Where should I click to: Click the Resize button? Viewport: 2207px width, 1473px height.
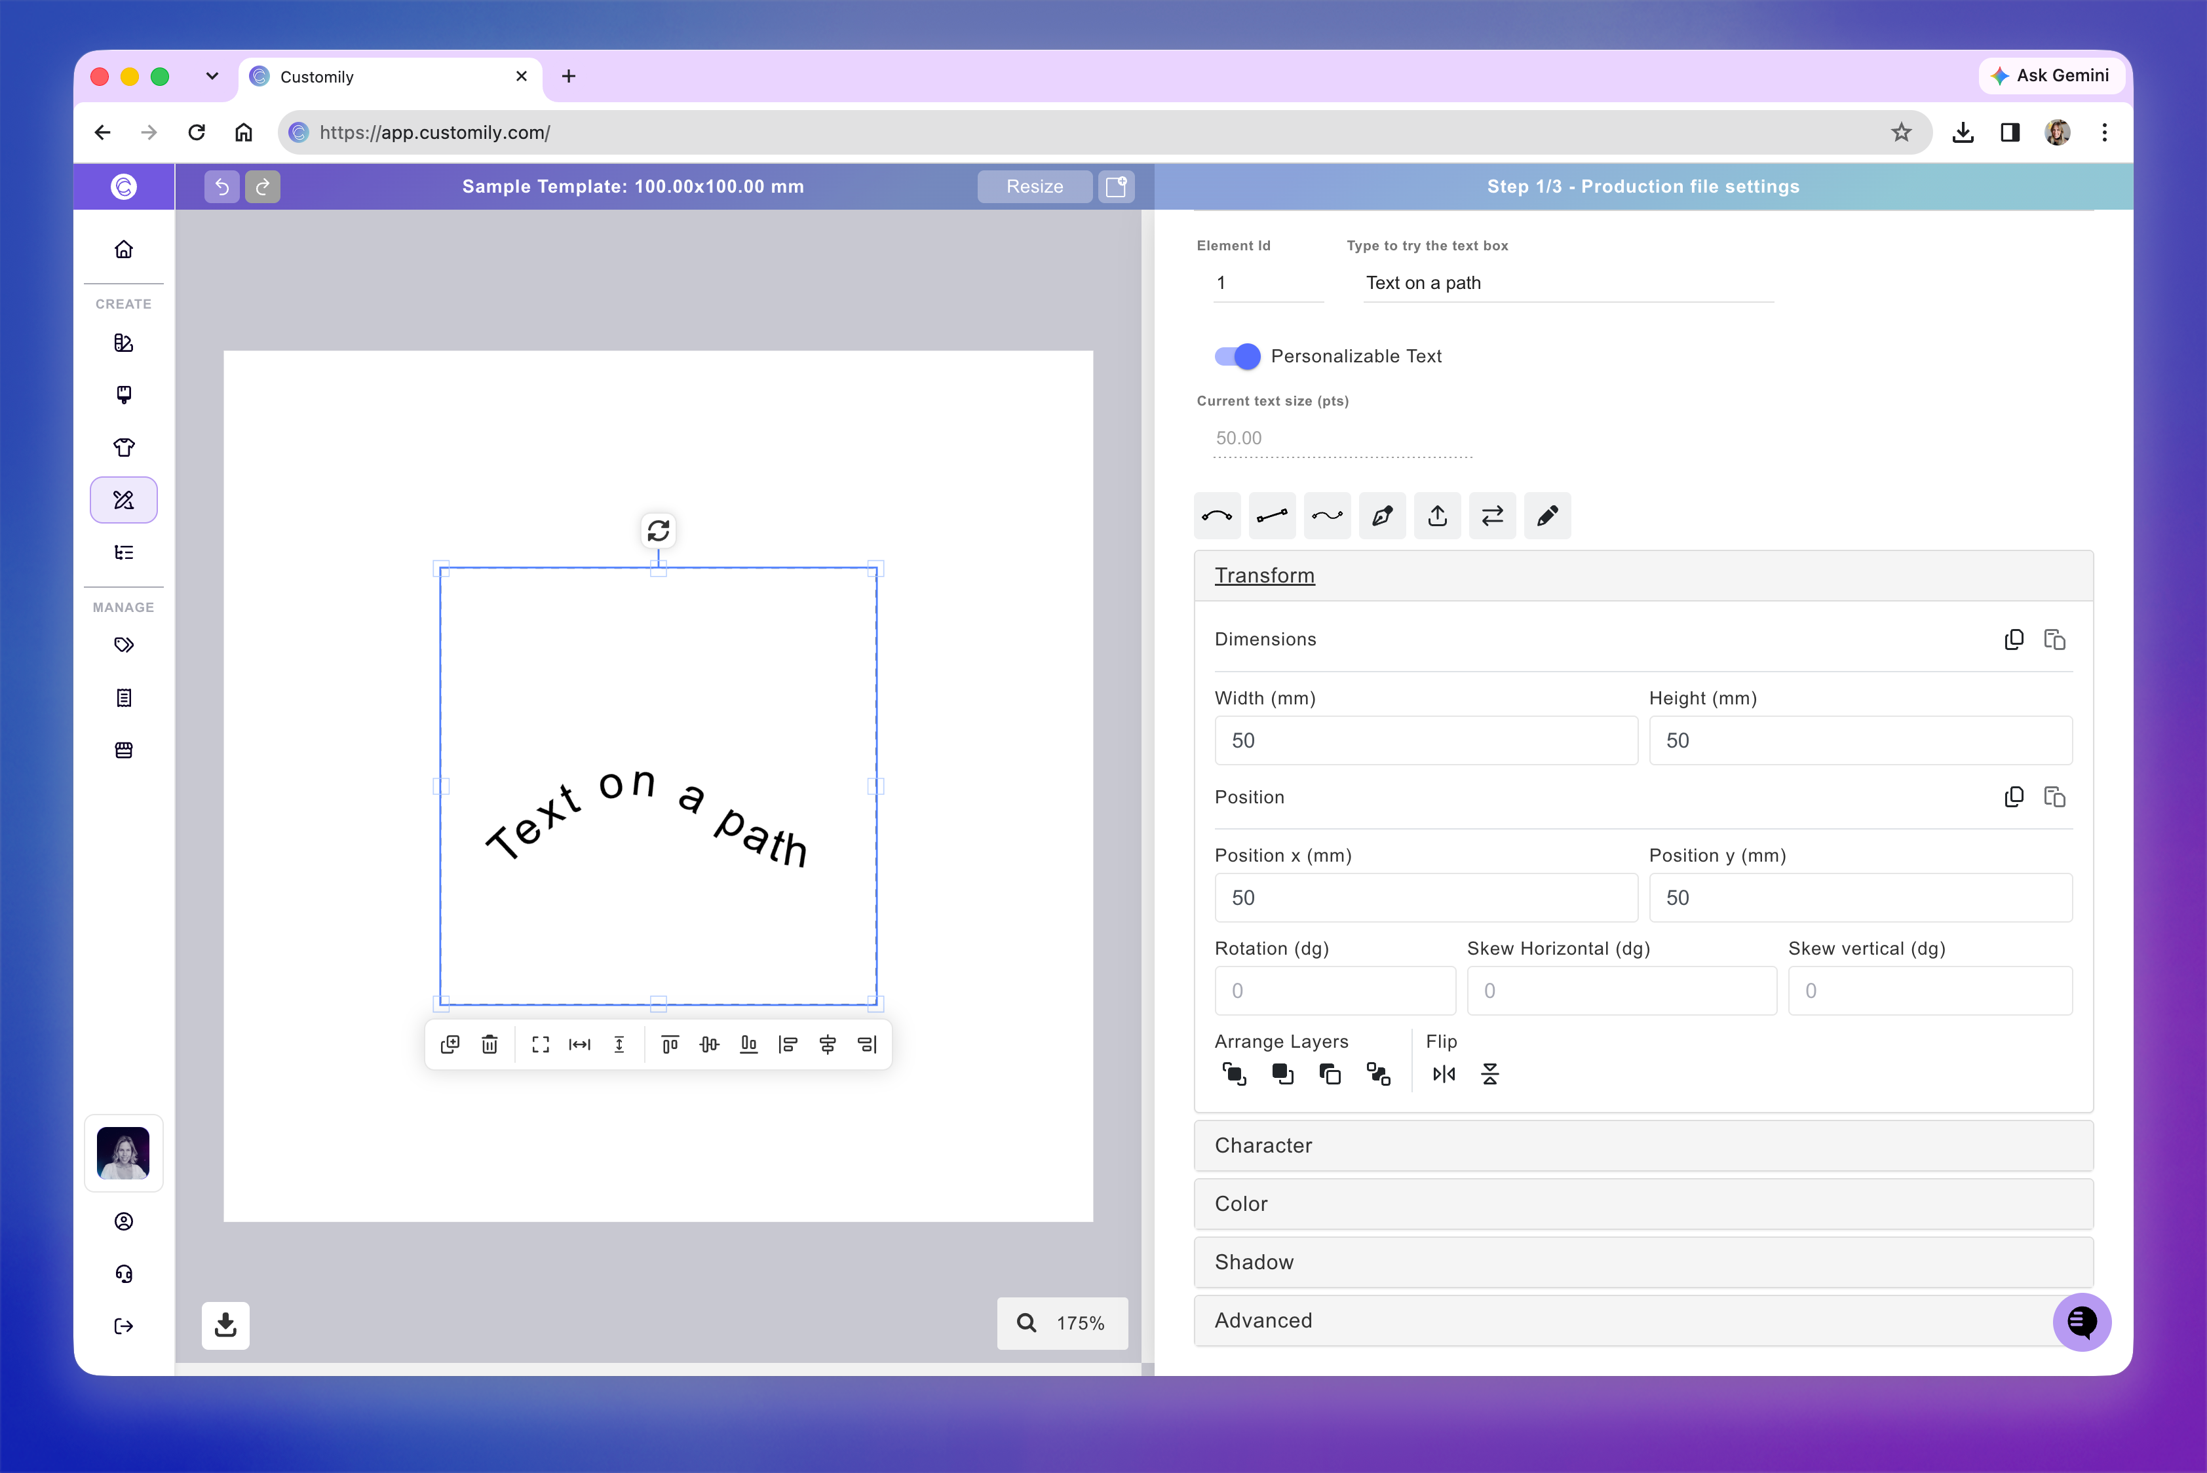[x=1035, y=186]
